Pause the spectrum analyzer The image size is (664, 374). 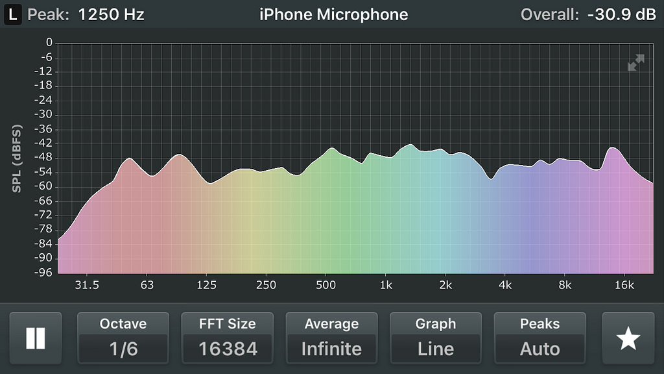[x=35, y=338]
